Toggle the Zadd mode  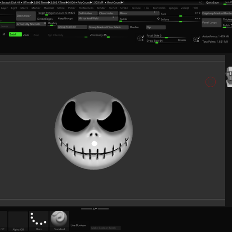pyautogui.click(x=15, y=35)
